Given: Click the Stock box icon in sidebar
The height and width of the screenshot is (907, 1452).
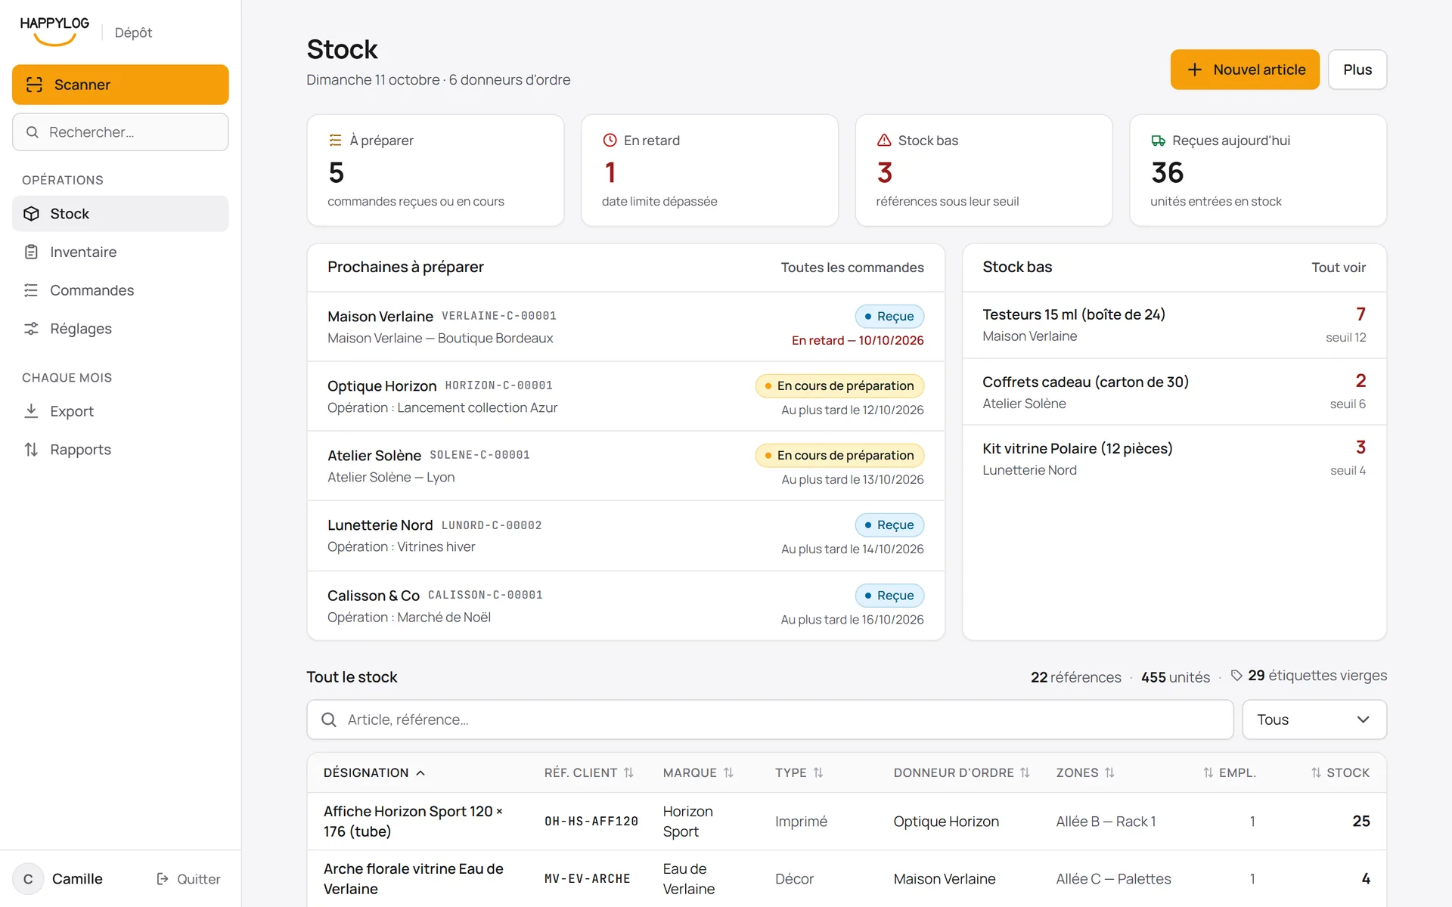Looking at the screenshot, I should pyautogui.click(x=31, y=214).
